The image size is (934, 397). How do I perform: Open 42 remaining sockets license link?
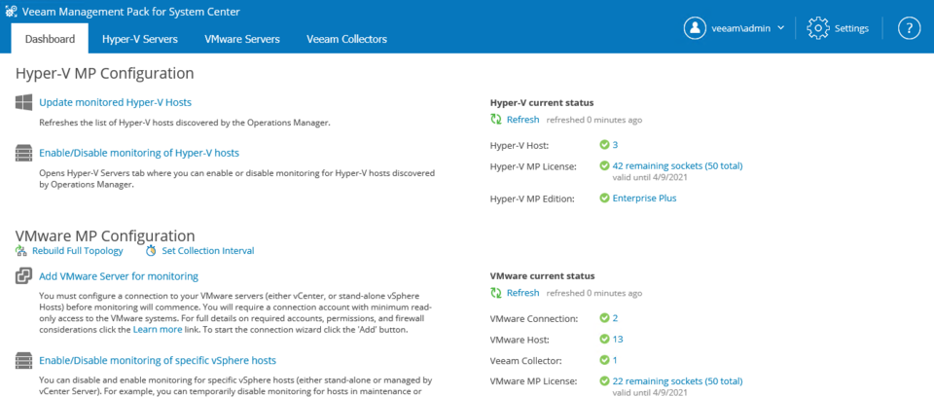coord(678,165)
